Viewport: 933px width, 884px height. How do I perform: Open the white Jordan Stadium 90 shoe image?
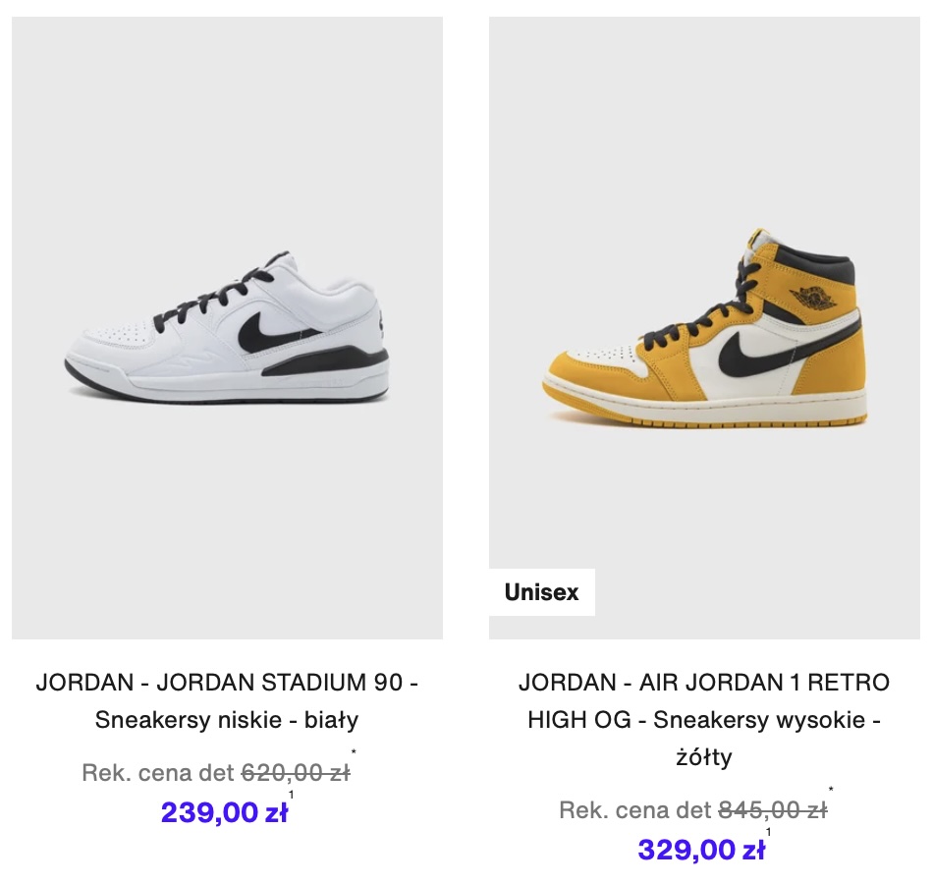(x=227, y=328)
